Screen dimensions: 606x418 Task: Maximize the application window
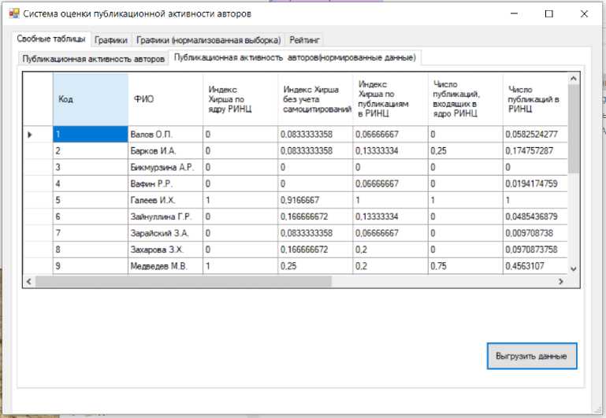(548, 13)
